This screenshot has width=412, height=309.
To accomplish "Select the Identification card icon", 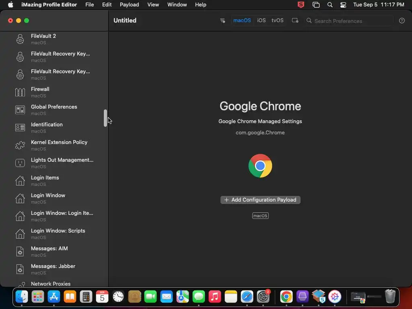I will [x=20, y=128].
